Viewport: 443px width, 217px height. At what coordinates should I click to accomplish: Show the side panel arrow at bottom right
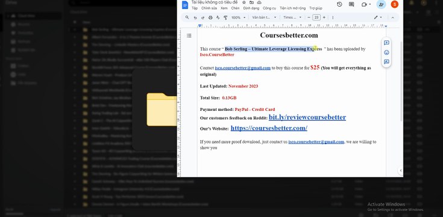point(401,171)
